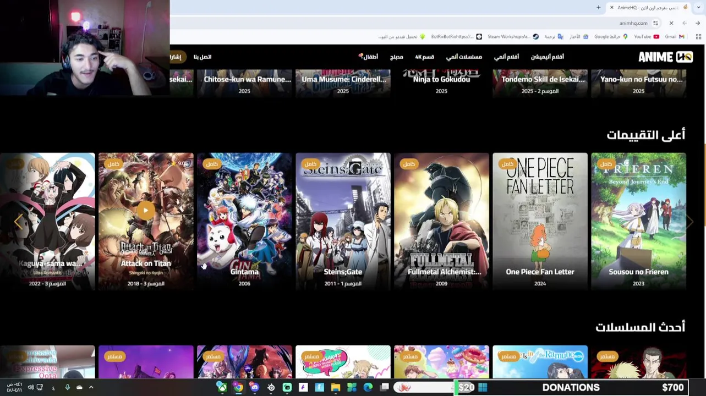Open the أفلام أنيميشن menu item
Image resolution: width=706 pixels, height=396 pixels.
[547, 57]
